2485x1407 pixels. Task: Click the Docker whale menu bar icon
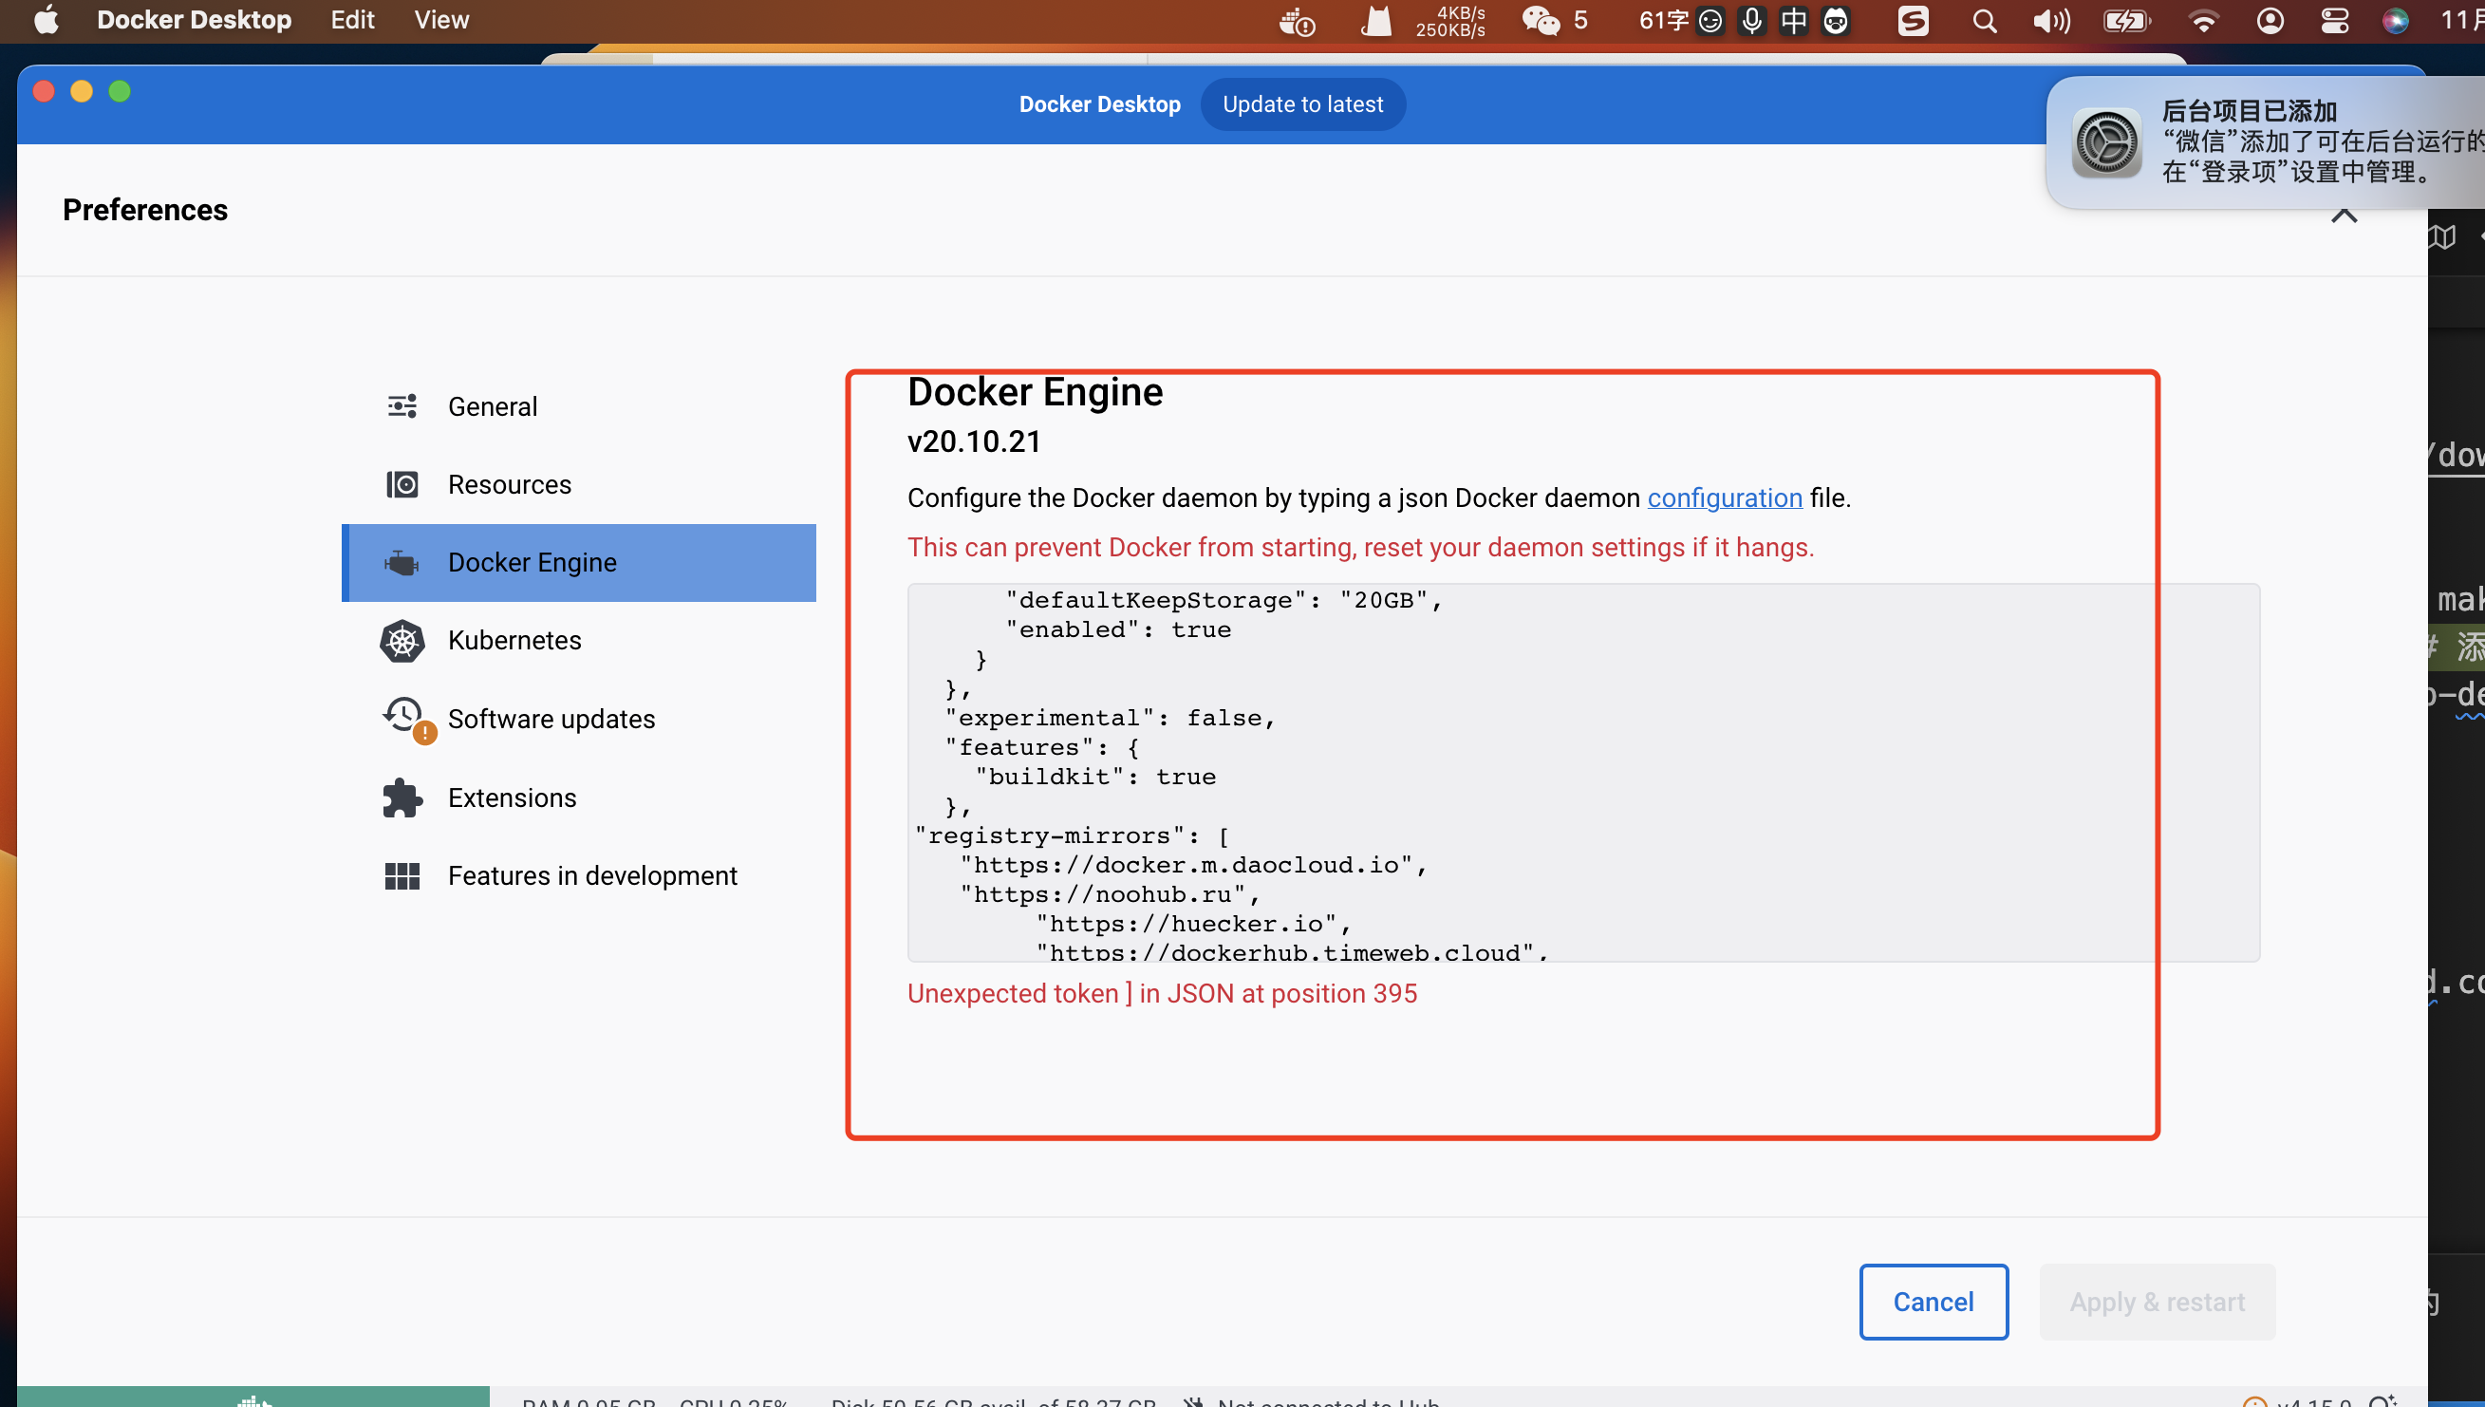1297,20
